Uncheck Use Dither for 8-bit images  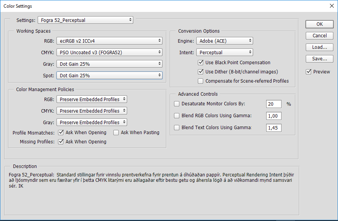[200, 72]
